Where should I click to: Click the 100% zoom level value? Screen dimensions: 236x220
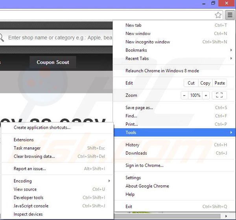(x=195, y=95)
